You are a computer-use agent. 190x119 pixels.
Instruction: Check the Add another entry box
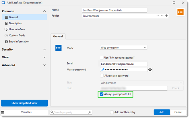(x=112, y=112)
